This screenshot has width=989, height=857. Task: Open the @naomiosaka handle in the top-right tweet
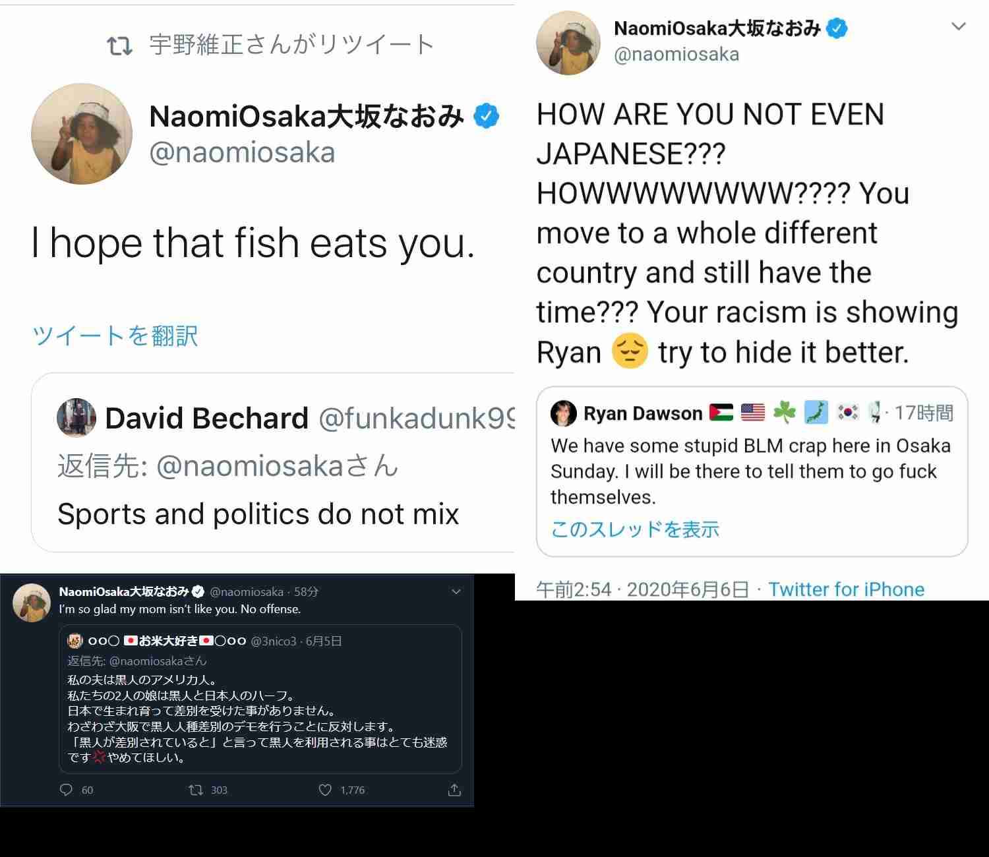point(676,54)
